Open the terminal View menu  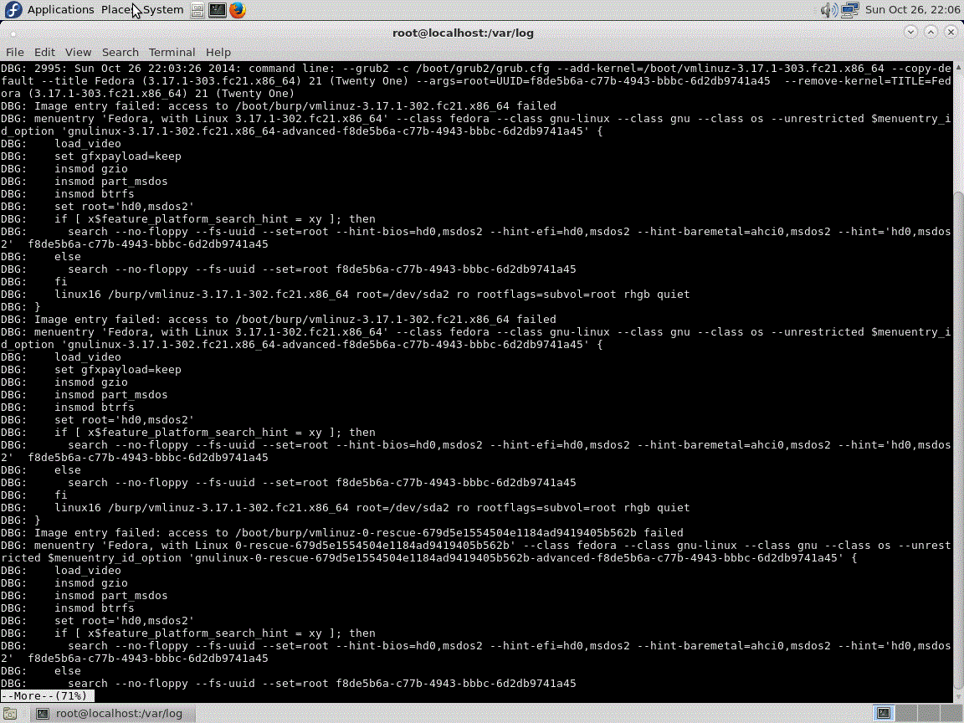click(x=78, y=52)
